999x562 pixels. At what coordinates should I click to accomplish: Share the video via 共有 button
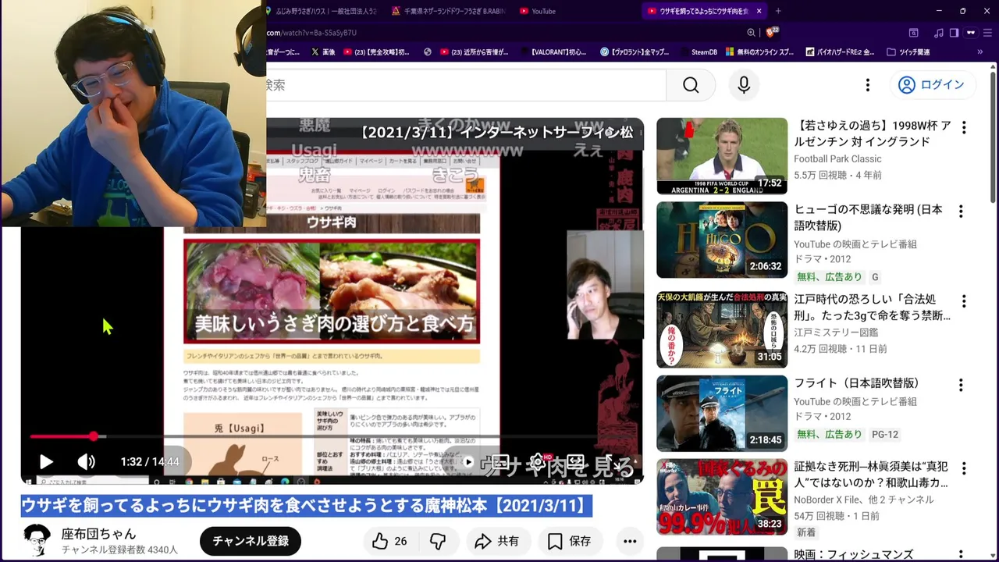pyautogui.click(x=497, y=541)
